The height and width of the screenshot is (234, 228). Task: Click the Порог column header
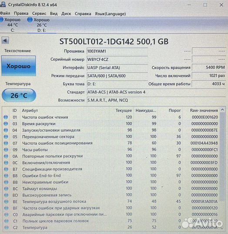tap(174, 110)
